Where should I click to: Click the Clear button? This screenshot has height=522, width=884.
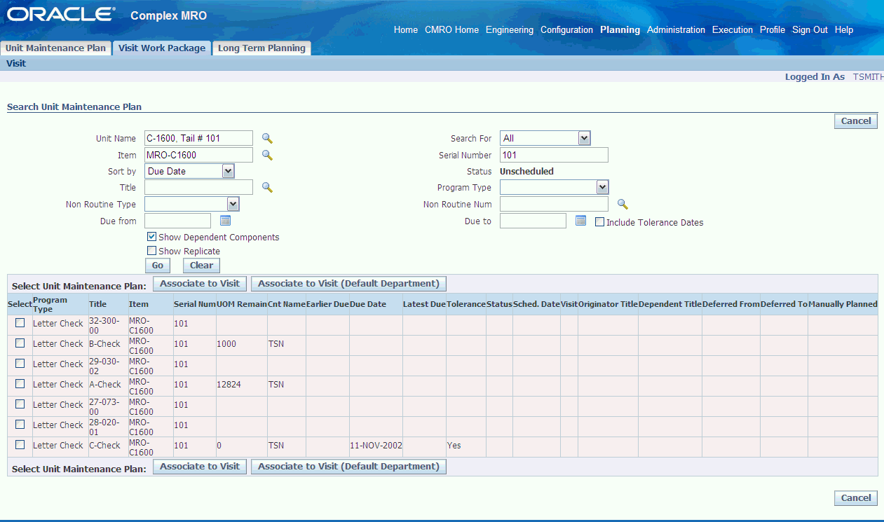201,266
